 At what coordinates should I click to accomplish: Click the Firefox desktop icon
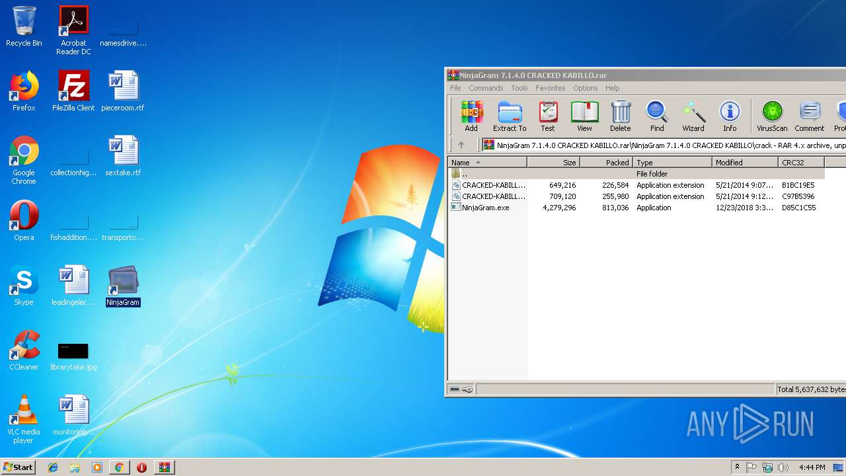coord(24,91)
